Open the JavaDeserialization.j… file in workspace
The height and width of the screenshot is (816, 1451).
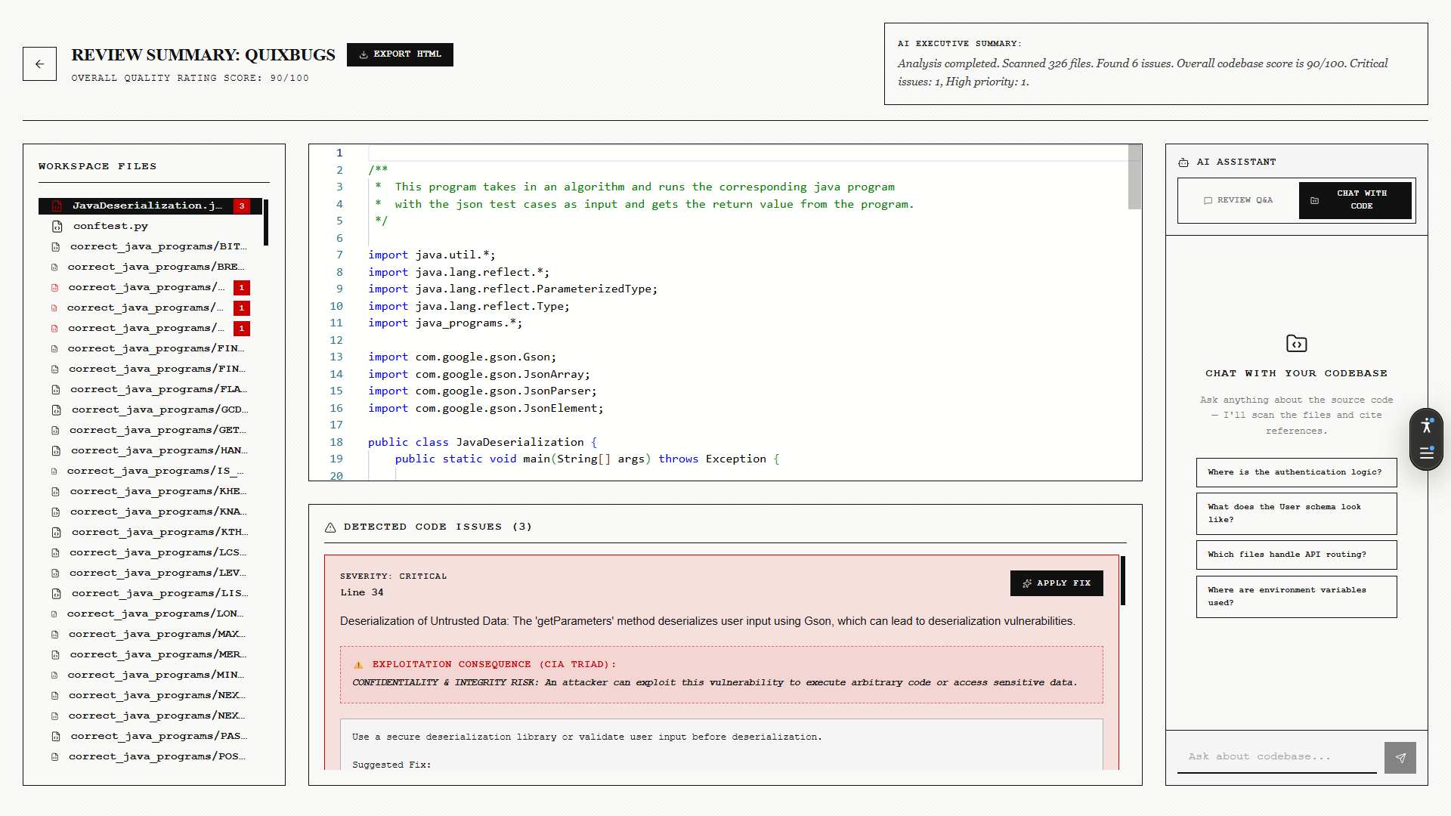tap(150, 206)
